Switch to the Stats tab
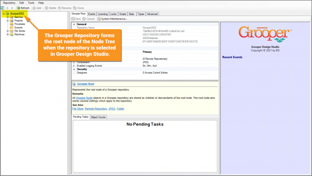The image size is (312, 176). [x=131, y=14]
